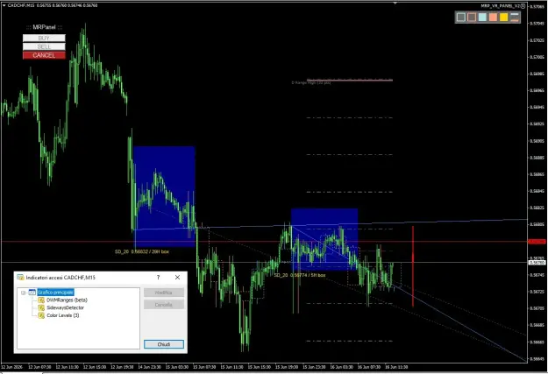Click the 12 Jun 07:30 time axis label
Viewport: 548px width, 374px height.
tap(39, 367)
